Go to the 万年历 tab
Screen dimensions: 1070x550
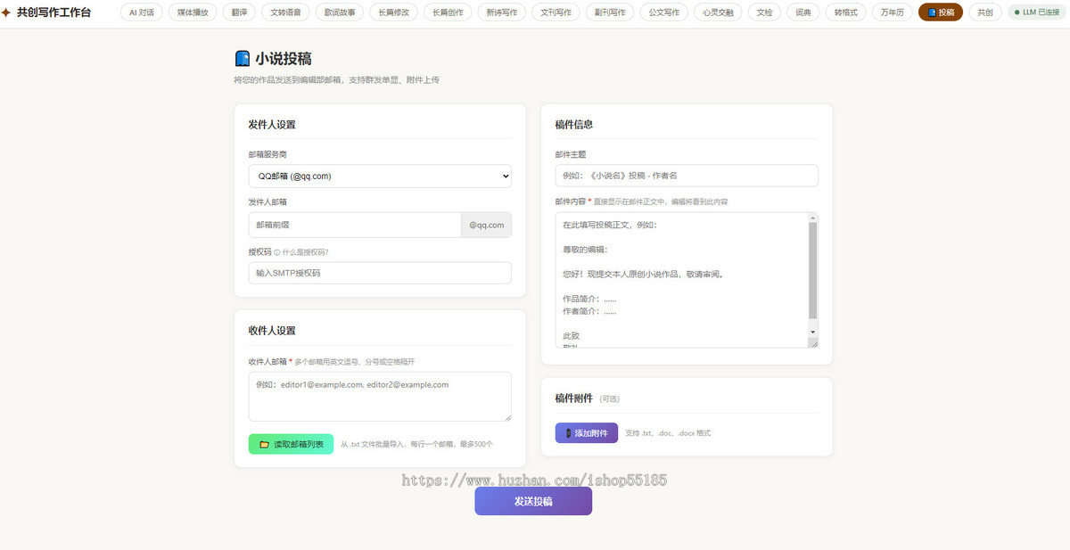[x=892, y=12]
